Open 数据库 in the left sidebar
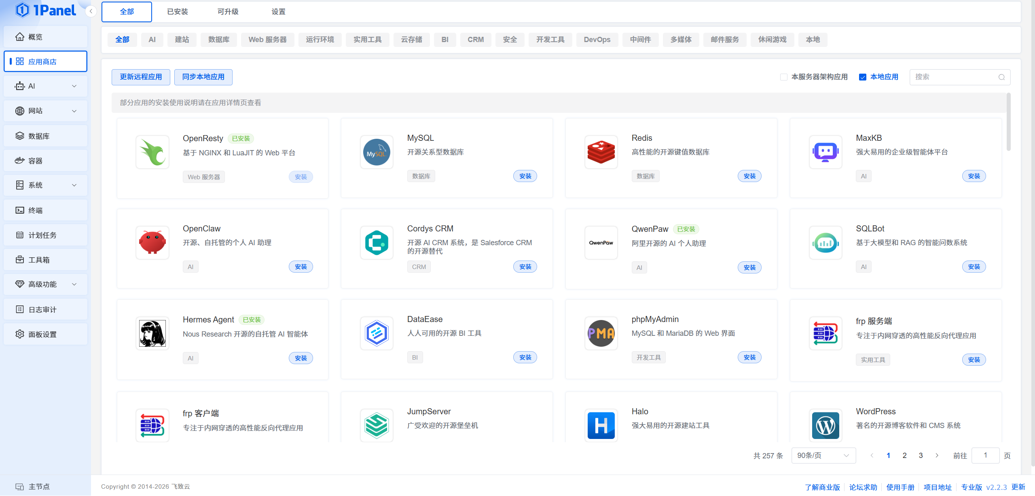The height and width of the screenshot is (496, 1035). (45, 136)
